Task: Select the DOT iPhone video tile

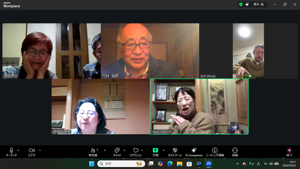Action: tap(248, 51)
